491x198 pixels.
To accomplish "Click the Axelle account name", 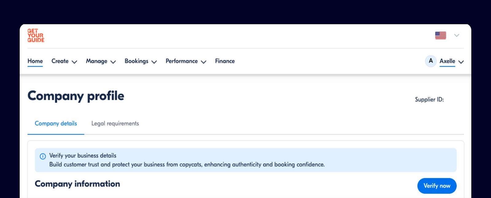I will pyautogui.click(x=447, y=61).
